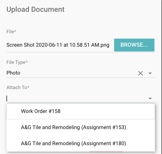The height and width of the screenshot is (154, 162).
Task: Click the blinking cursor in Attach To
Action: click(7, 98)
